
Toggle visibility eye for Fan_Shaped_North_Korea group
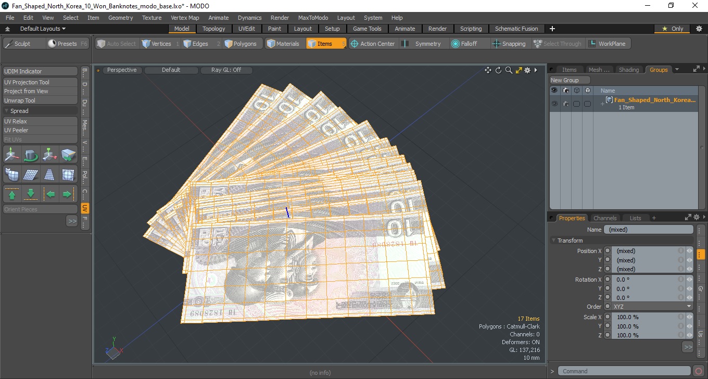click(554, 104)
